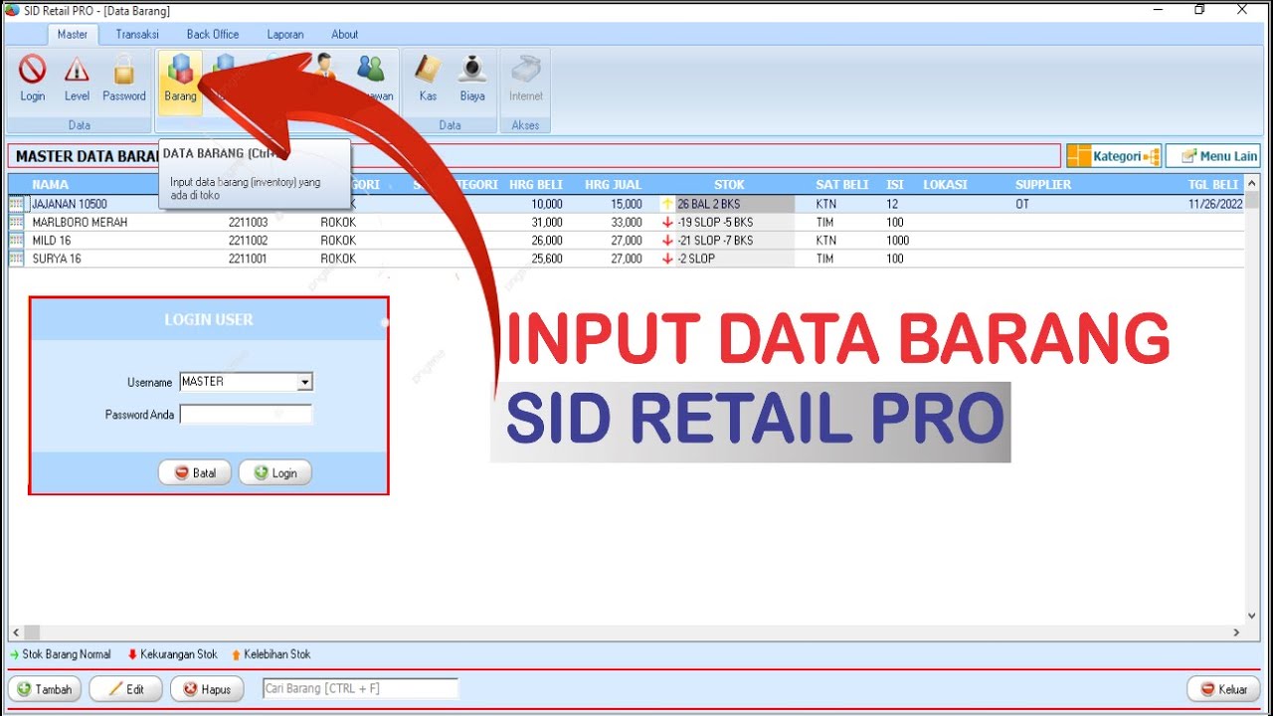Click item code 2211003

(x=248, y=222)
